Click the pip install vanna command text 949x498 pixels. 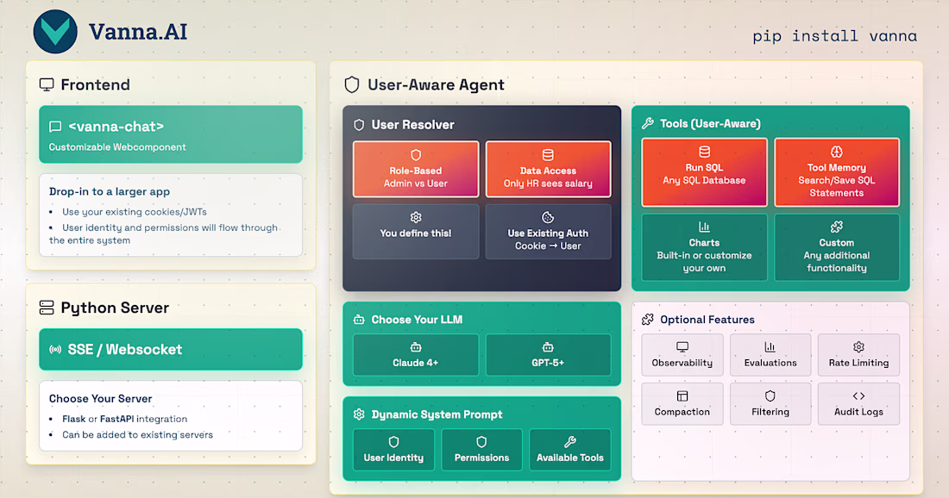(834, 36)
